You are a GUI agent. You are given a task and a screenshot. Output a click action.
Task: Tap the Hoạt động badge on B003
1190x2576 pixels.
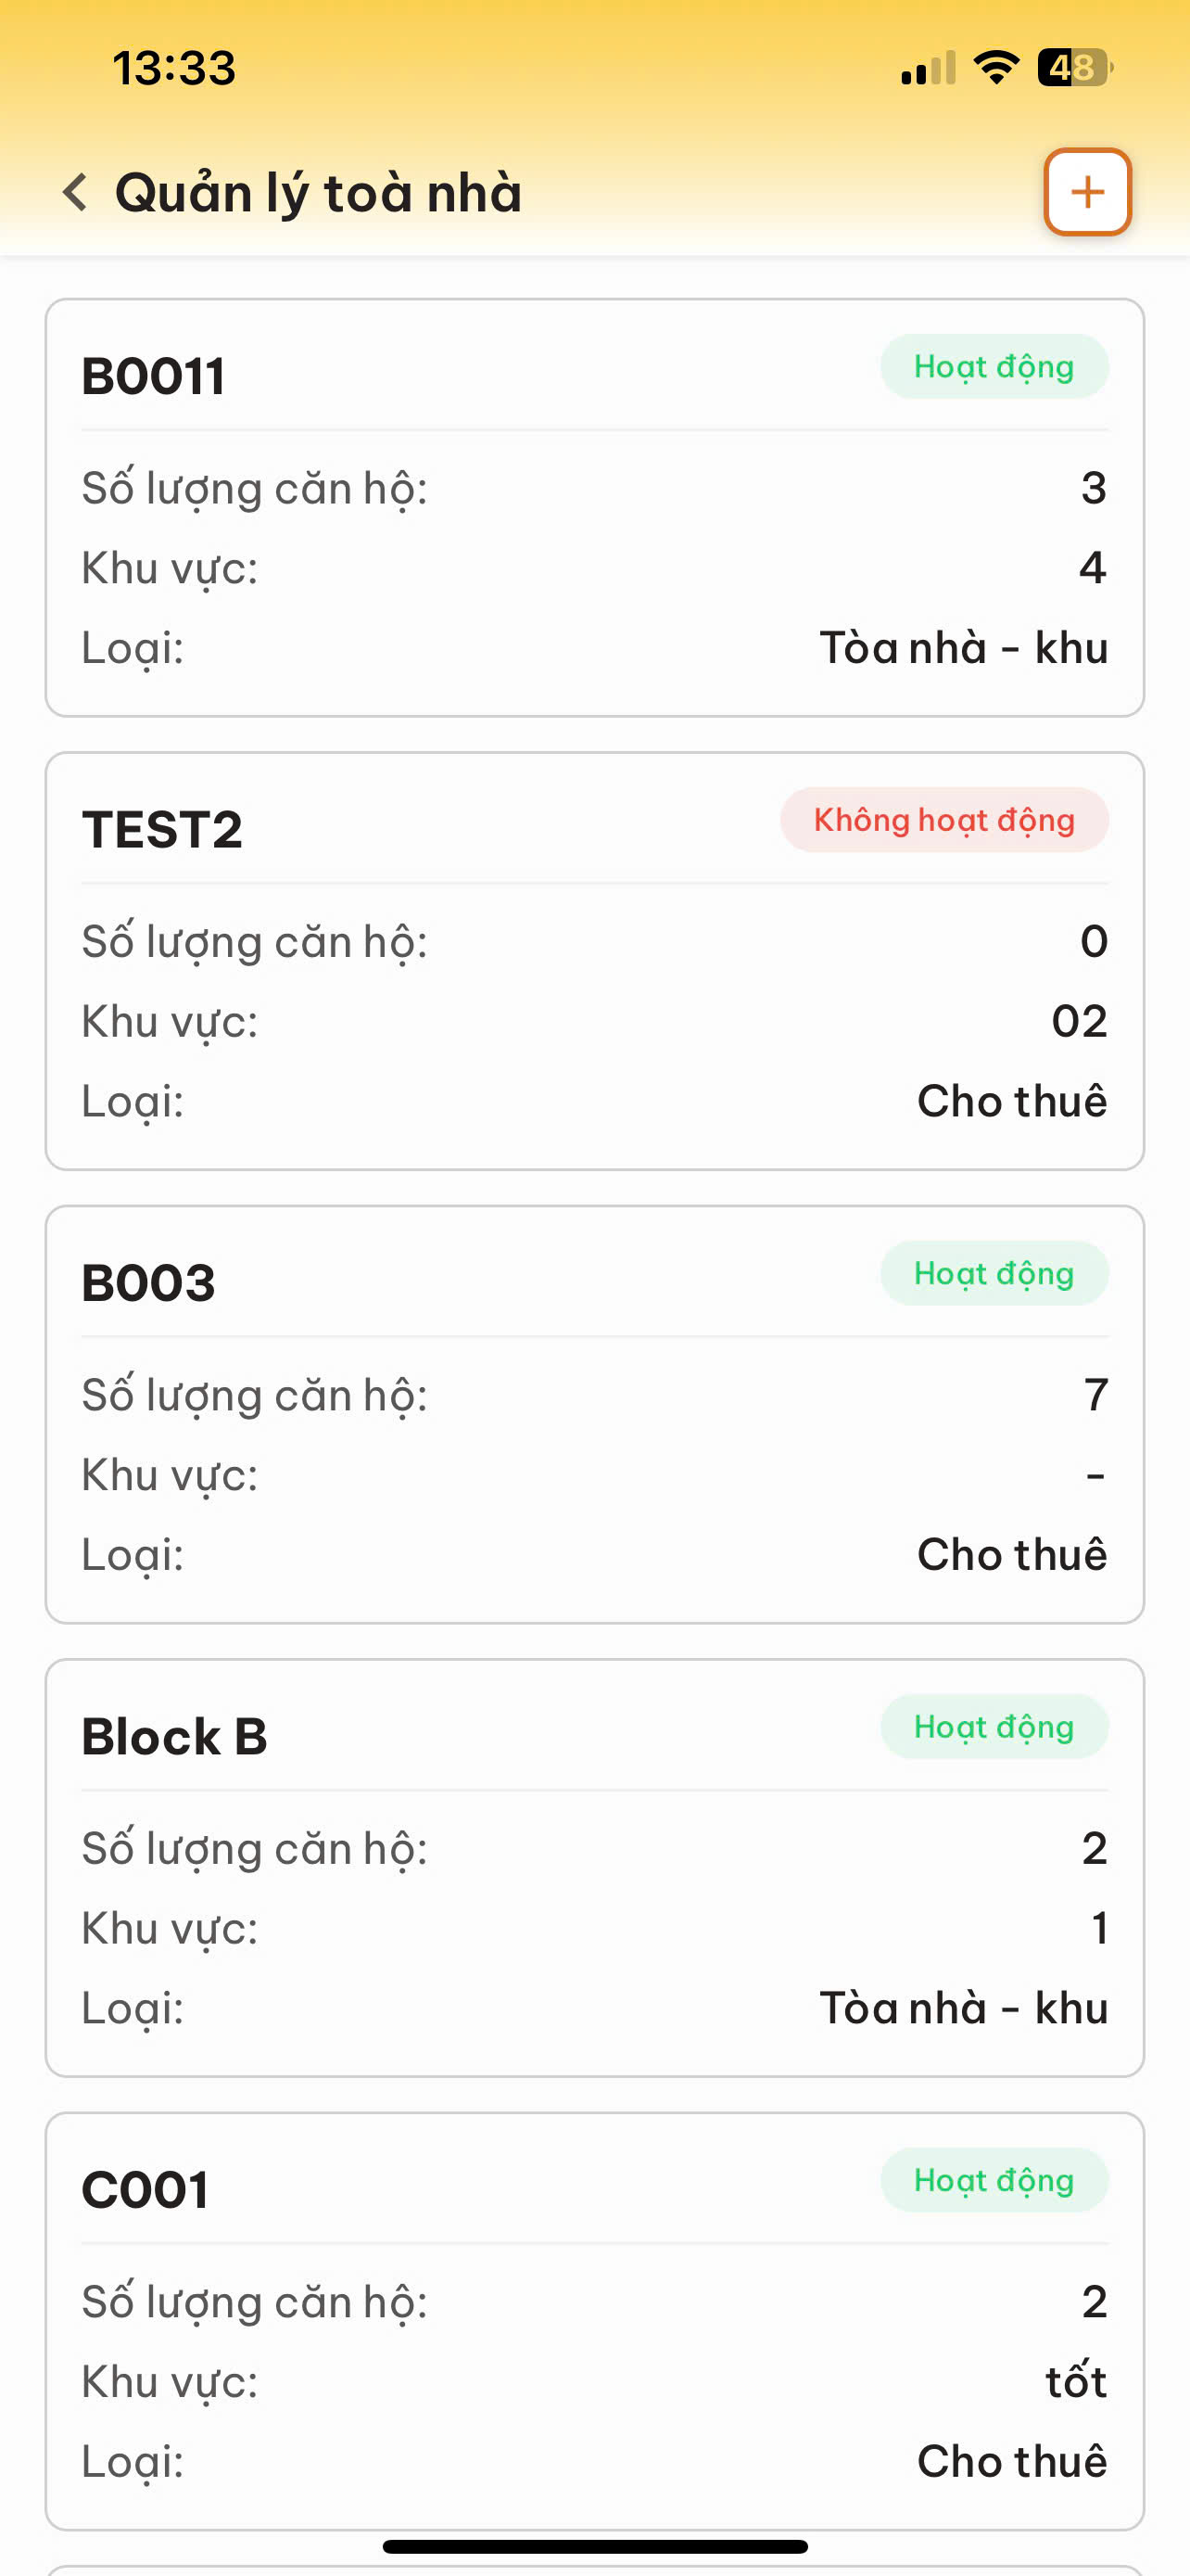coord(994,1274)
